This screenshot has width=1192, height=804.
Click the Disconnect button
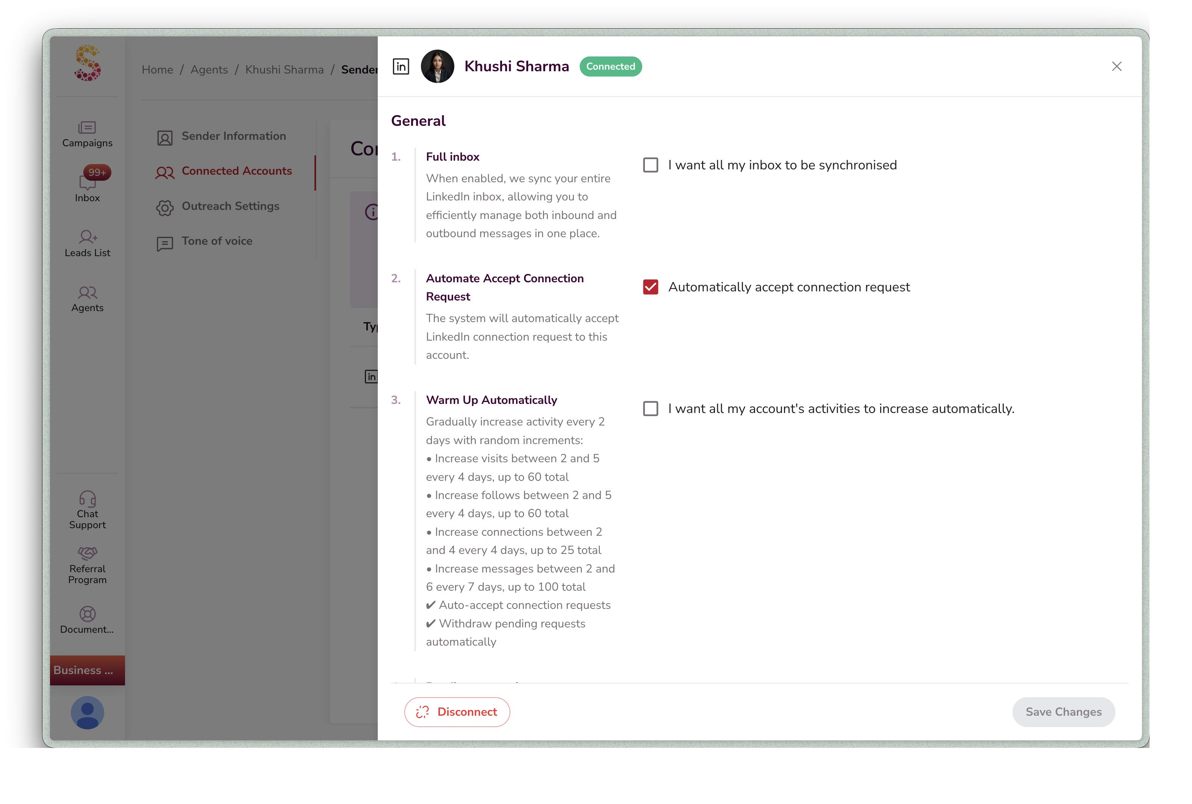(457, 712)
